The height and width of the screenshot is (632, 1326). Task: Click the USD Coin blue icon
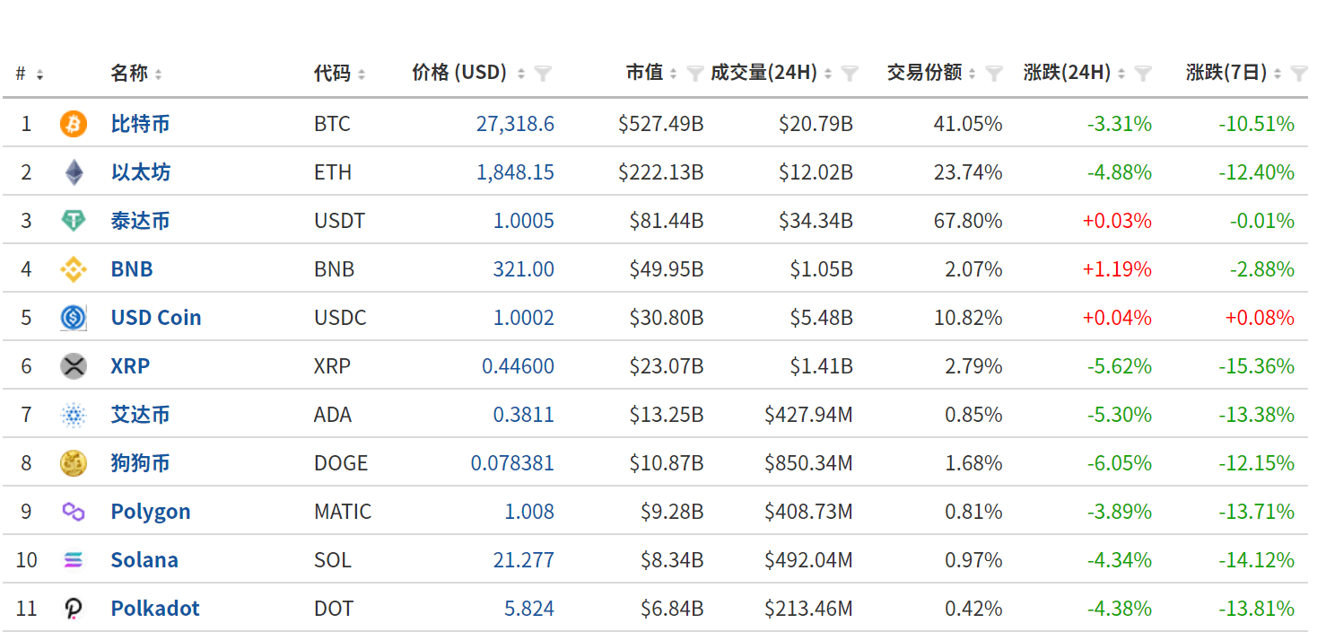tap(74, 318)
